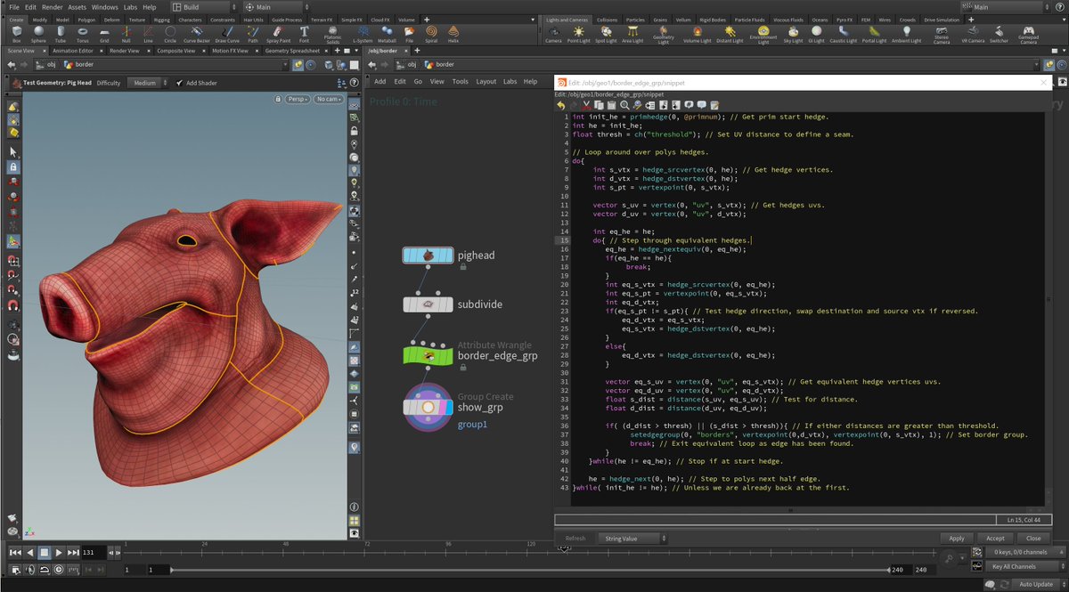Select the Tube shelf tool
This screenshot has width=1069, height=592.
point(61,34)
